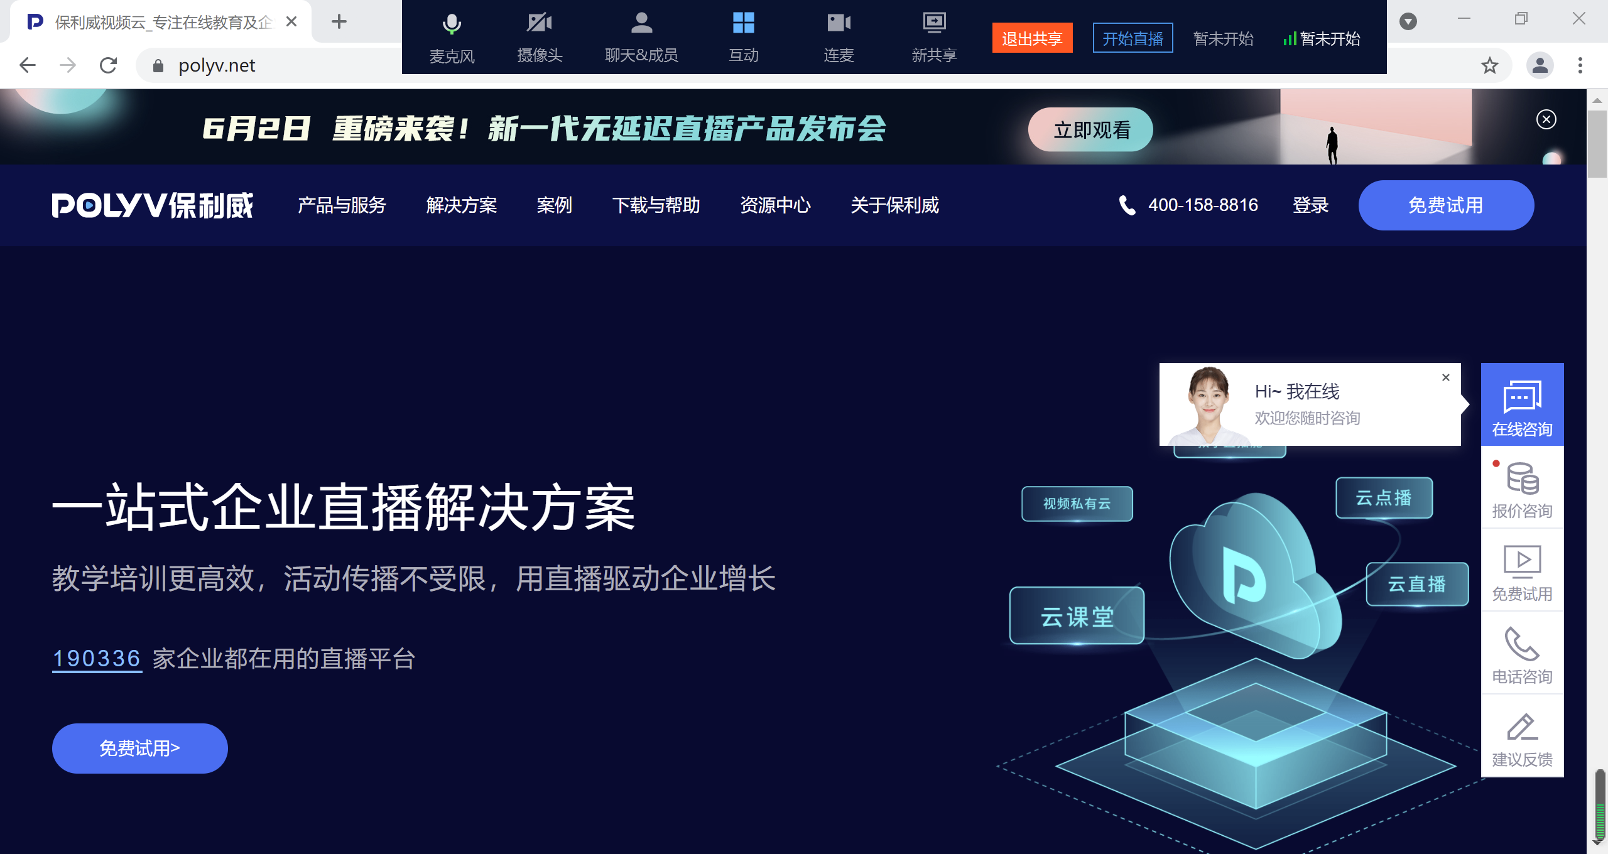Open 建议反馈 sidebar item
Viewport: 1608px width, 854px height.
pos(1523,737)
